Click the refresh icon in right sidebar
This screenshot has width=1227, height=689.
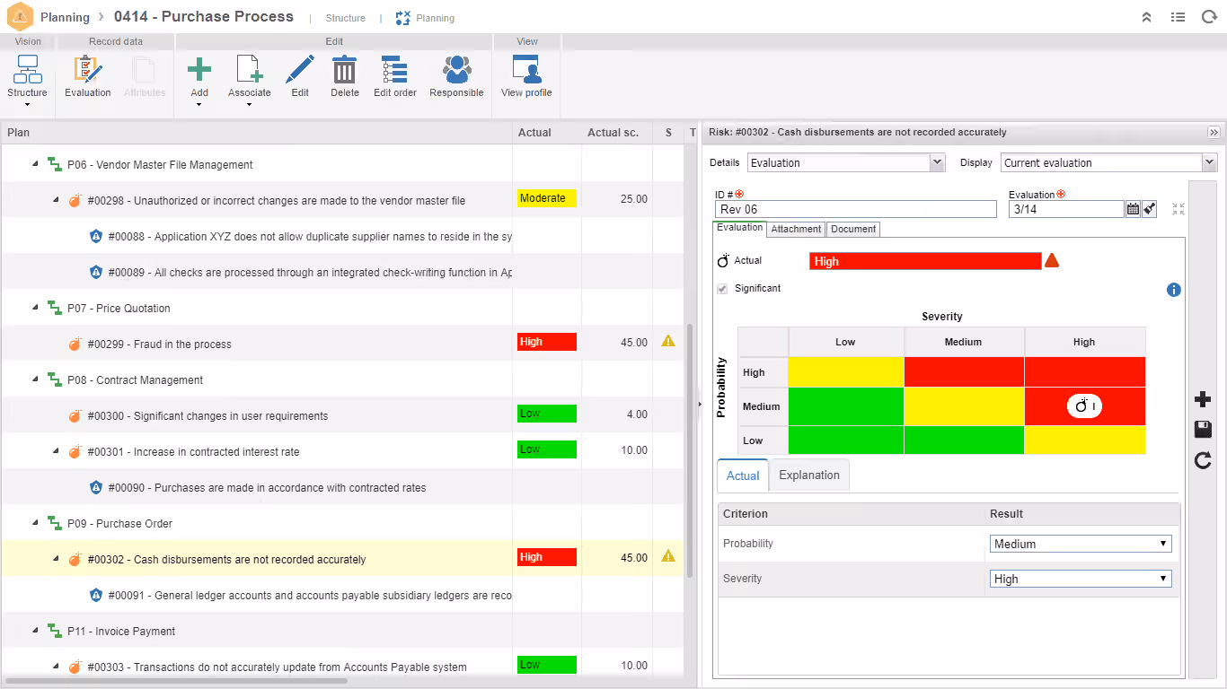(x=1203, y=460)
